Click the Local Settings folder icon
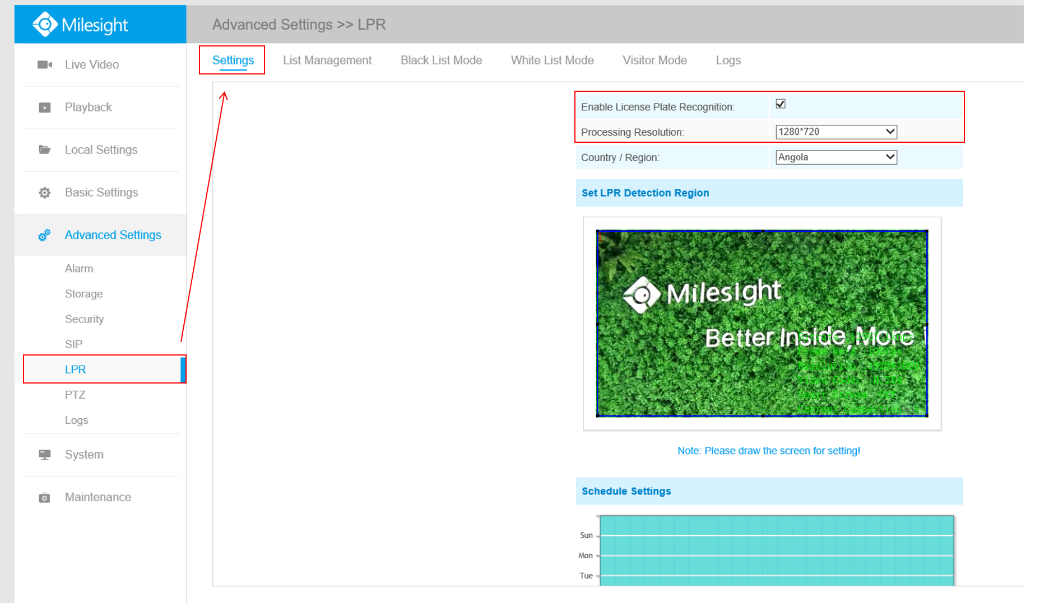 [x=45, y=149]
